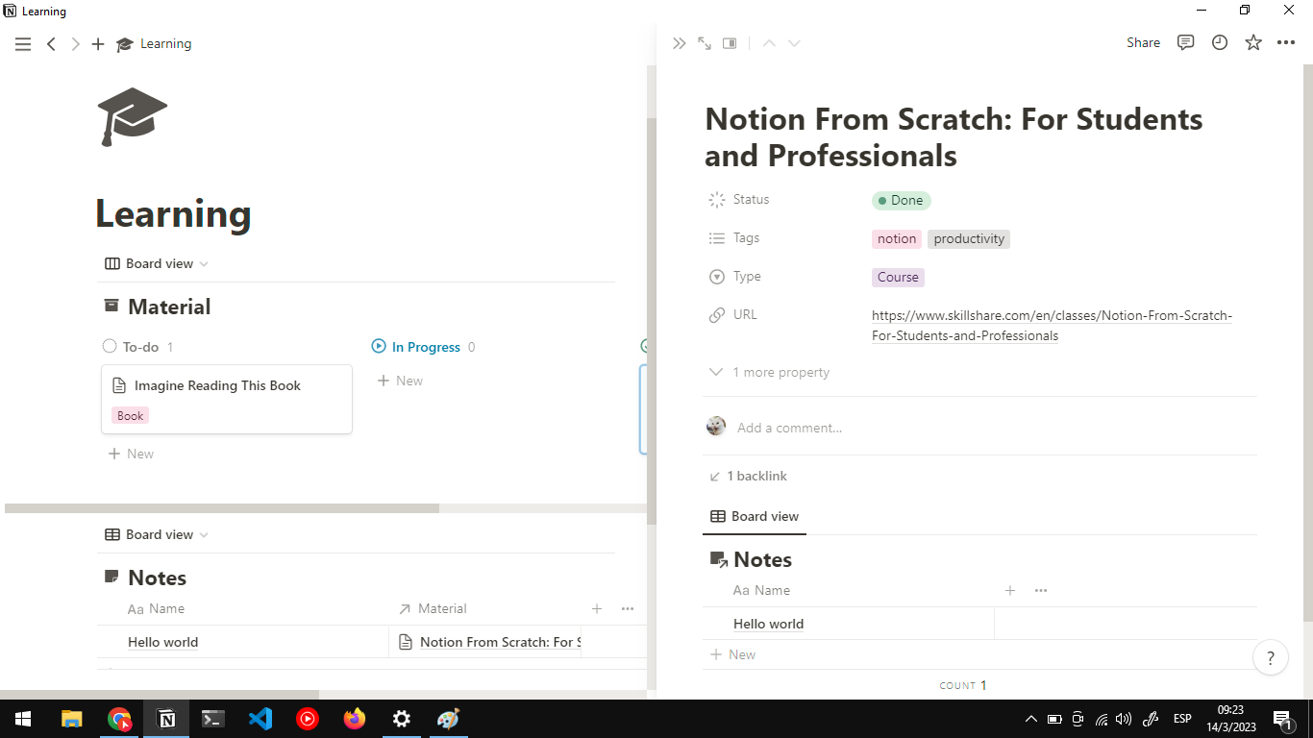Expand 1 more property
This screenshot has width=1313, height=738.
(769, 373)
